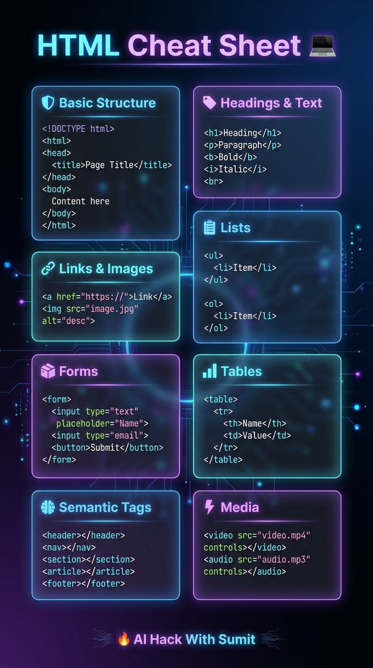Select the button Submit code line
This screenshot has height=668, width=373.
pos(107,448)
